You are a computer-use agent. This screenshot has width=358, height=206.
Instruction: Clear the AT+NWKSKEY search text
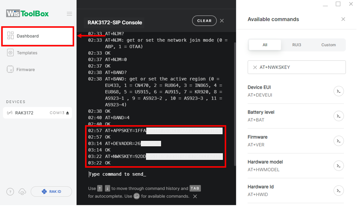coord(255,67)
